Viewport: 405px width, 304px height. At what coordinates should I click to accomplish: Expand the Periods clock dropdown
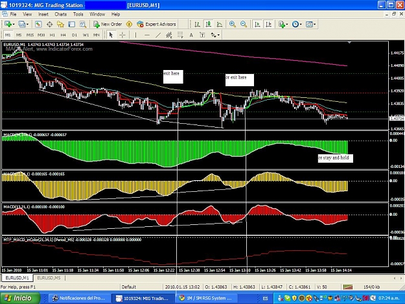click(x=301, y=24)
